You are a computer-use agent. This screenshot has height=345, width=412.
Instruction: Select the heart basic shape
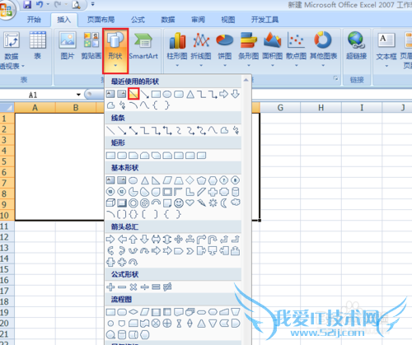[x=190, y=203]
